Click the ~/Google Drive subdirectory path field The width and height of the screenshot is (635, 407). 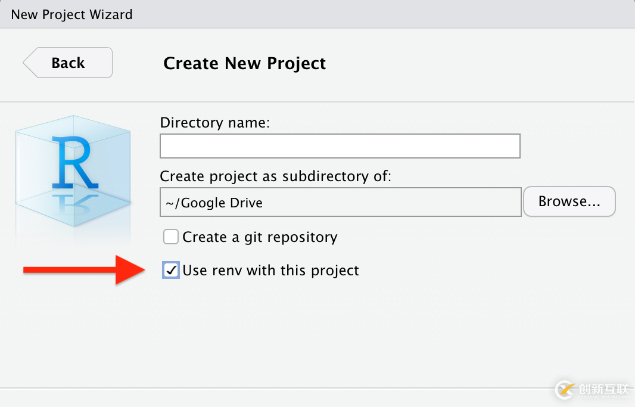(x=340, y=203)
